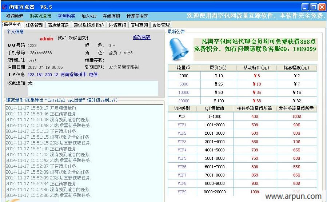Select the 信用查询 tab

[x=139, y=25]
